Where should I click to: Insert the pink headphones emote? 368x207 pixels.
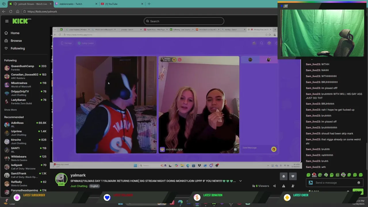343,175
